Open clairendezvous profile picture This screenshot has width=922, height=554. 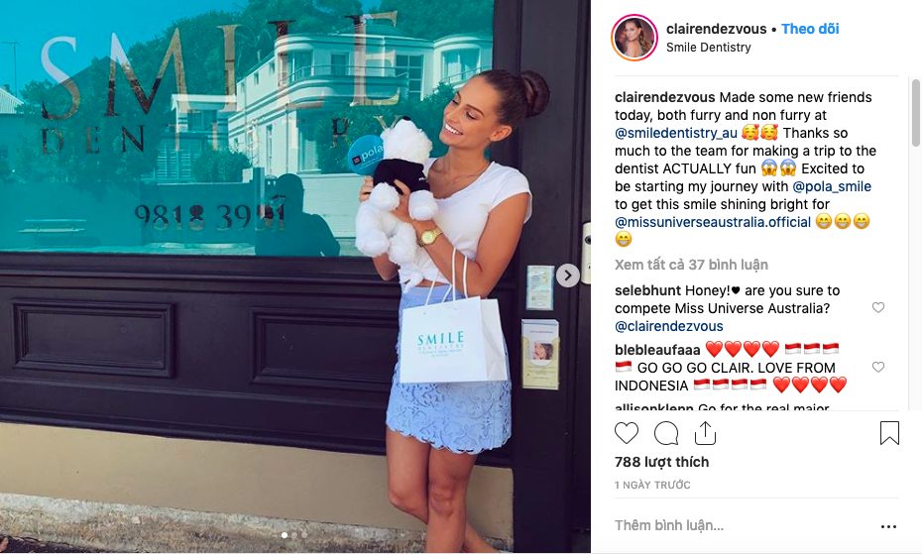click(634, 38)
